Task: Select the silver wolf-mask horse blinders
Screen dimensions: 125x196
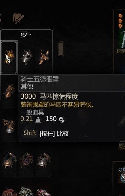Action: coord(26,57)
